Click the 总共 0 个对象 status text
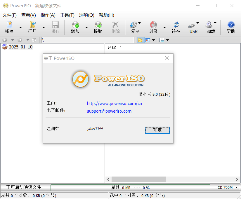 [29, 195]
